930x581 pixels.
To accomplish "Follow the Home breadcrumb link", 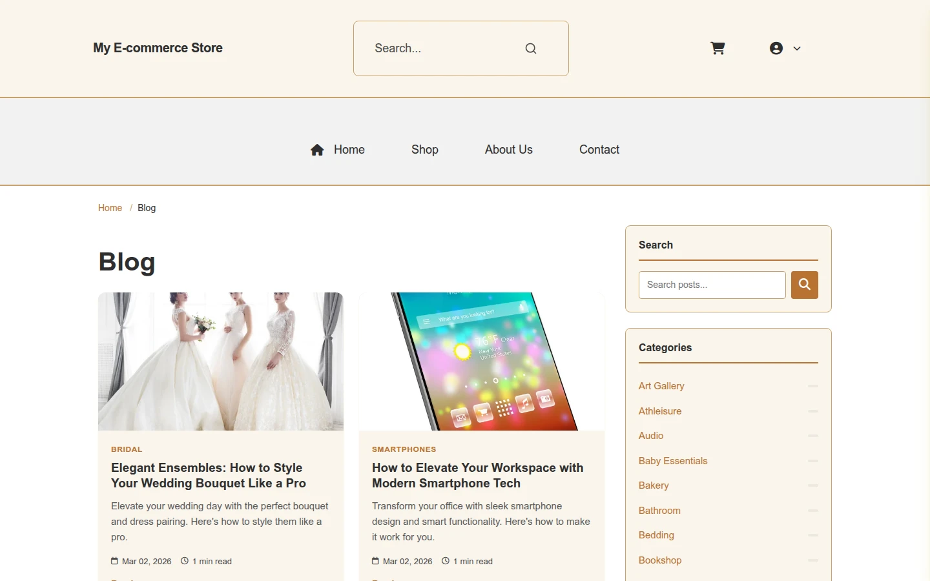I will [x=110, y=208].
